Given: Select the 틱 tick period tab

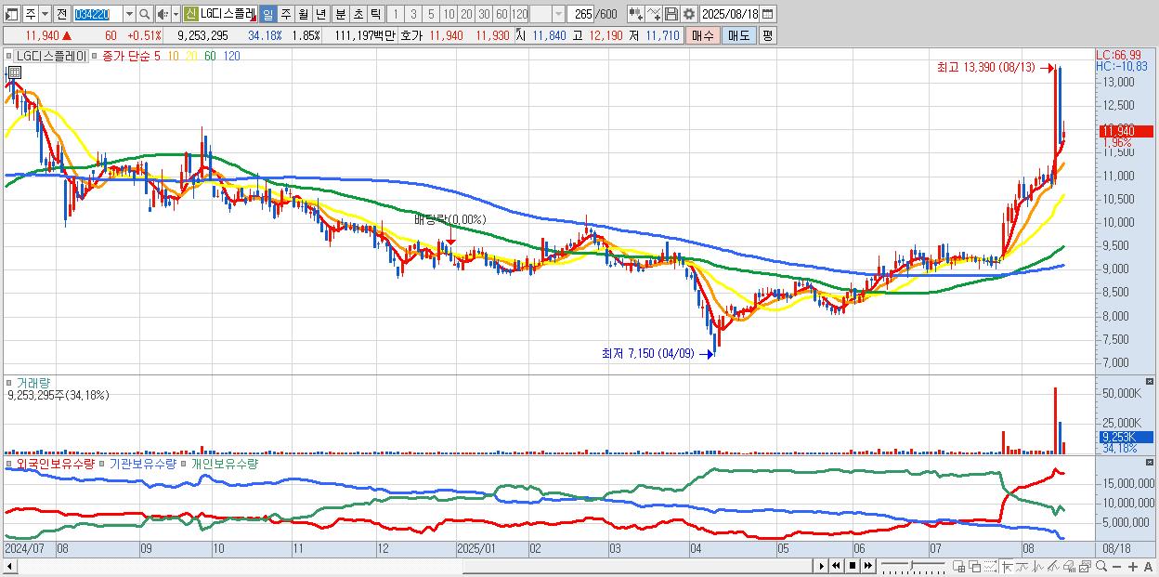Looking at the screenshot, I should (375, 15).
